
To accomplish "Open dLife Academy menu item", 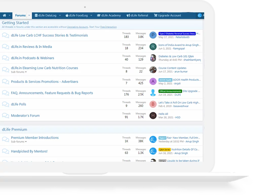I will point(109,15).
